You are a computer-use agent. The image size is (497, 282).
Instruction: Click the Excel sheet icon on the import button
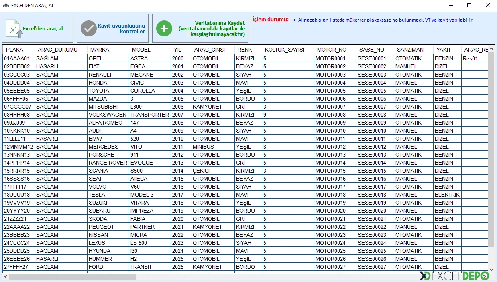coord(12,28)
